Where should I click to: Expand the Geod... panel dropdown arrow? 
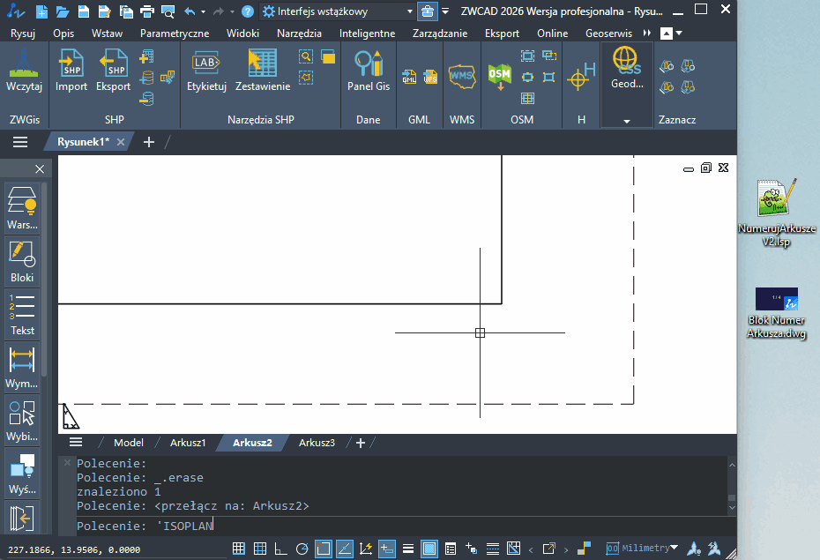626,120
